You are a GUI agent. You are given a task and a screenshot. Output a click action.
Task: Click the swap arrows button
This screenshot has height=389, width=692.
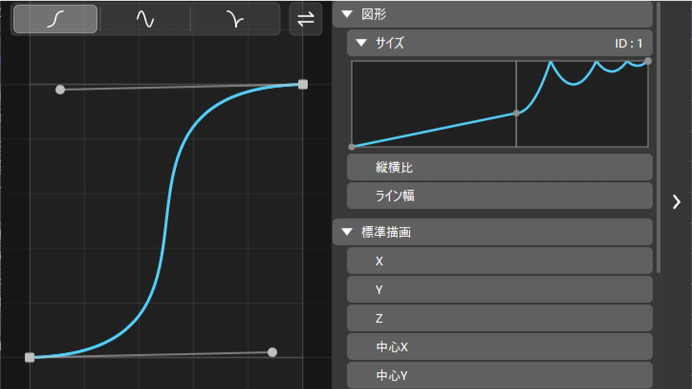pyautogui.click(x=306, y=19)
